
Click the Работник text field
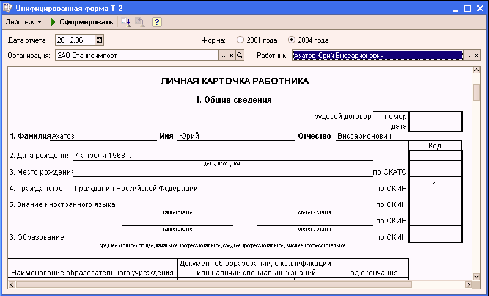(x=377, y=56)
